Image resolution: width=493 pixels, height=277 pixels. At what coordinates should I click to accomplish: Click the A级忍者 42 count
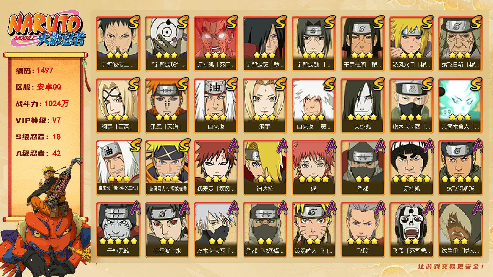[38, 153]
